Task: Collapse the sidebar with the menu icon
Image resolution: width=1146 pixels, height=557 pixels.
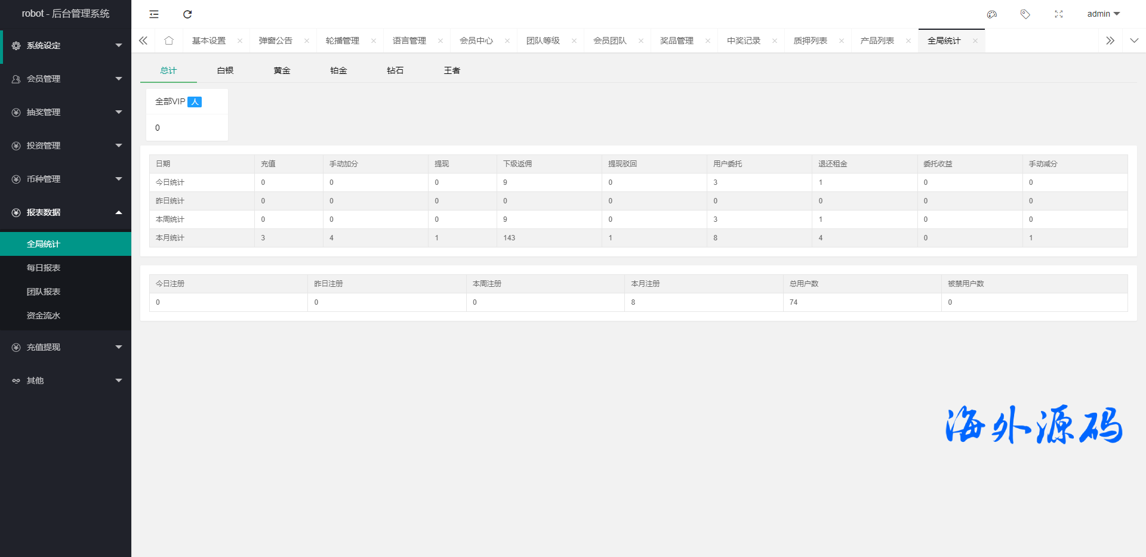Action: click(x=154, y=14)
